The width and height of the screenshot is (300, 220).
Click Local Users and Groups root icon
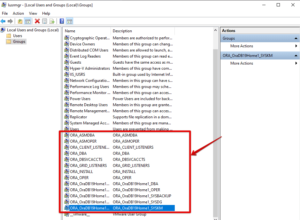coord(3,30)
